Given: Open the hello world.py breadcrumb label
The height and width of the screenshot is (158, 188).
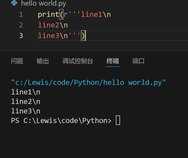Looking at the screenshot, I should coord(44,3).
